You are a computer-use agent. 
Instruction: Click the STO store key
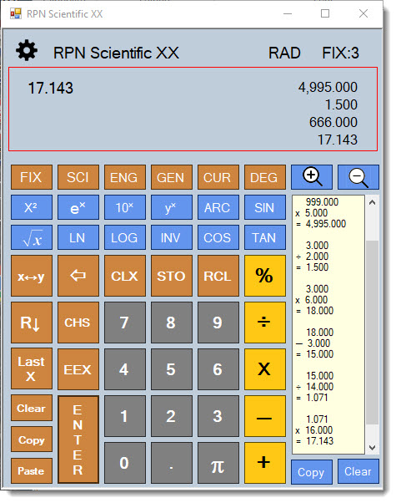point(172,276)
